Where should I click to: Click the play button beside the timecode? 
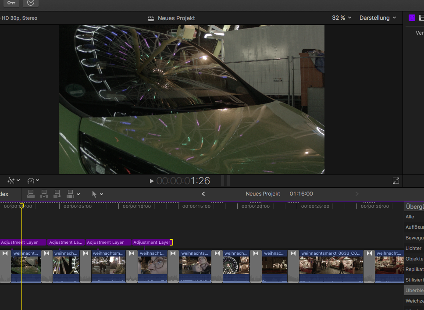[152, 181]
